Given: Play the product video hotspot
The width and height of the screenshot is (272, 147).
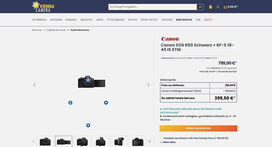Looking at the screenshot, I should [106, 103].
